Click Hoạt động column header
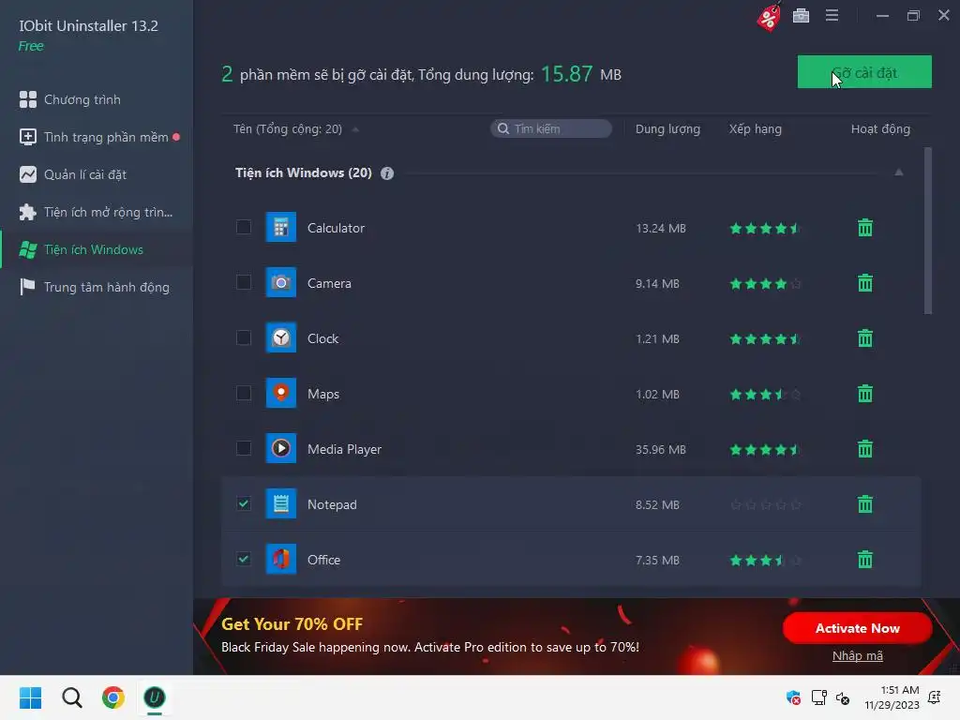 [x=880, y=129]
